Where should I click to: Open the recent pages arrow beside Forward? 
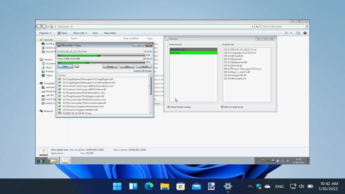pos(49,26)
